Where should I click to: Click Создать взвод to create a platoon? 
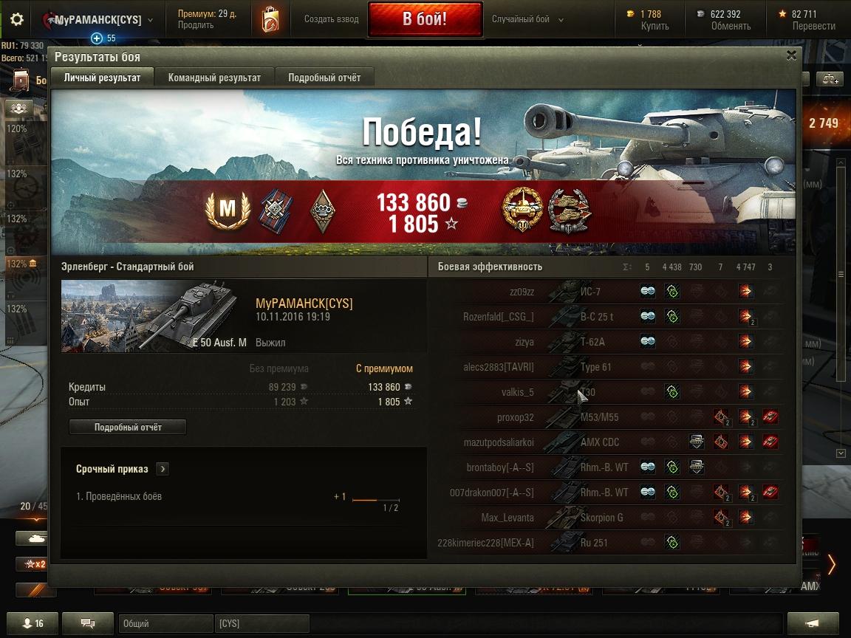click(331, 19)
